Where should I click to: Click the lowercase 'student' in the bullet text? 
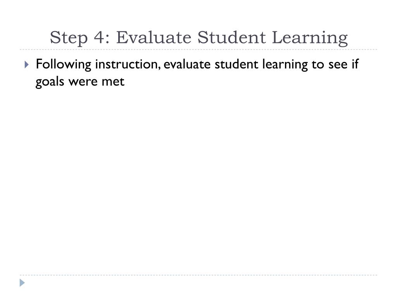[x=236, y=65]
